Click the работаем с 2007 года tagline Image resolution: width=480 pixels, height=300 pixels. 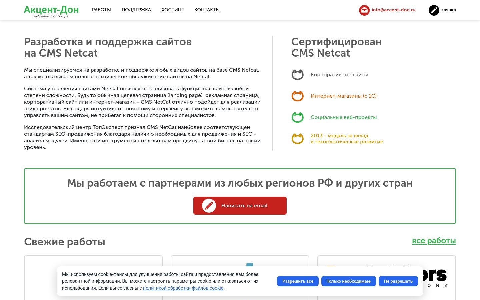51,16
